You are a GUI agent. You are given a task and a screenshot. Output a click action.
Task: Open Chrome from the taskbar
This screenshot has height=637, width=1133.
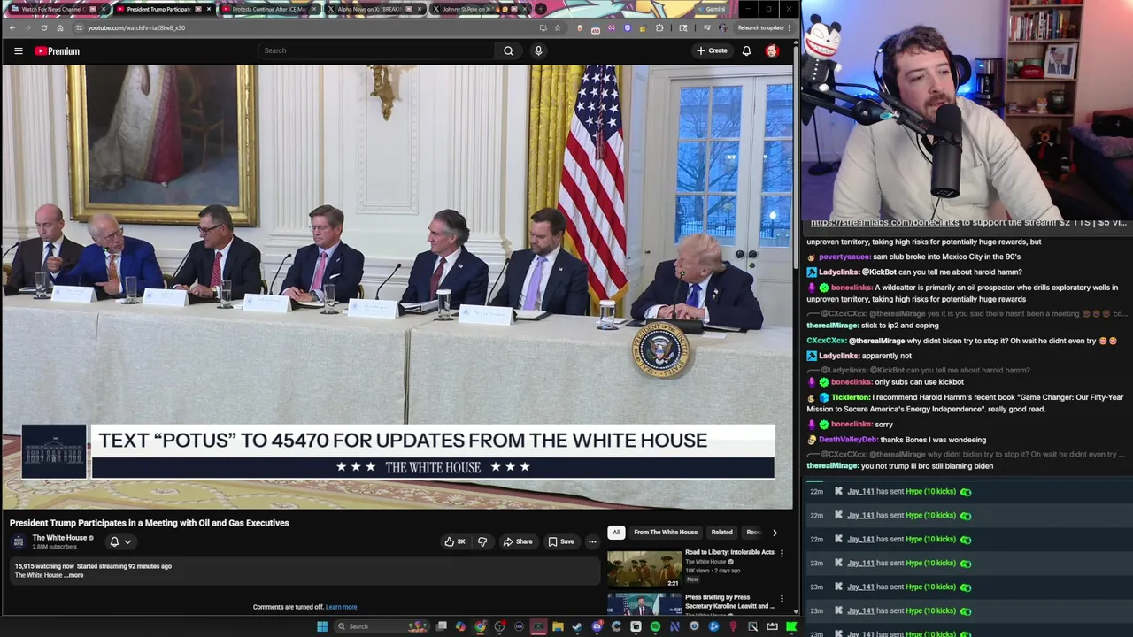[x=480, y=626]
